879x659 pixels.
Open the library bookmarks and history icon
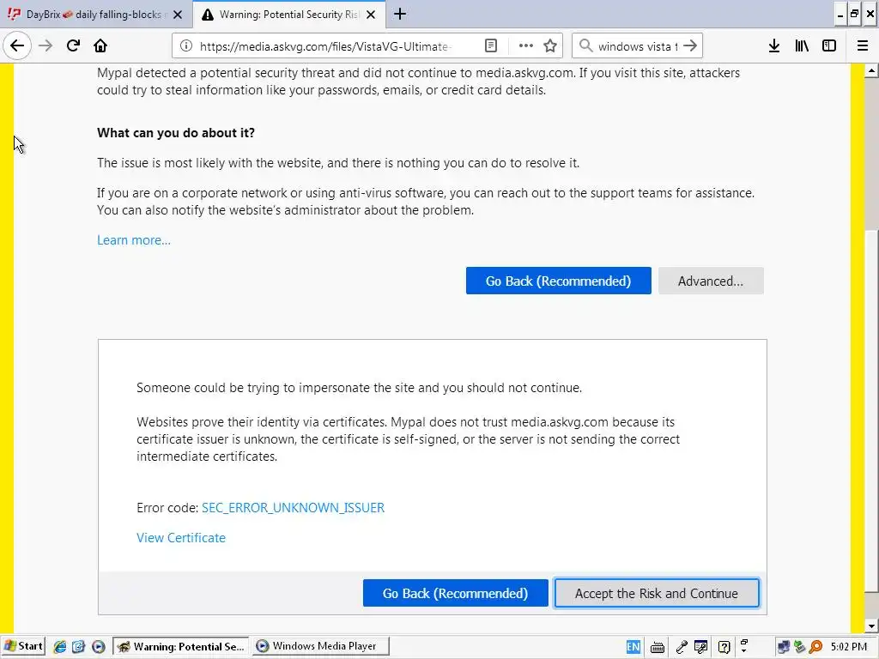(802, 46)
